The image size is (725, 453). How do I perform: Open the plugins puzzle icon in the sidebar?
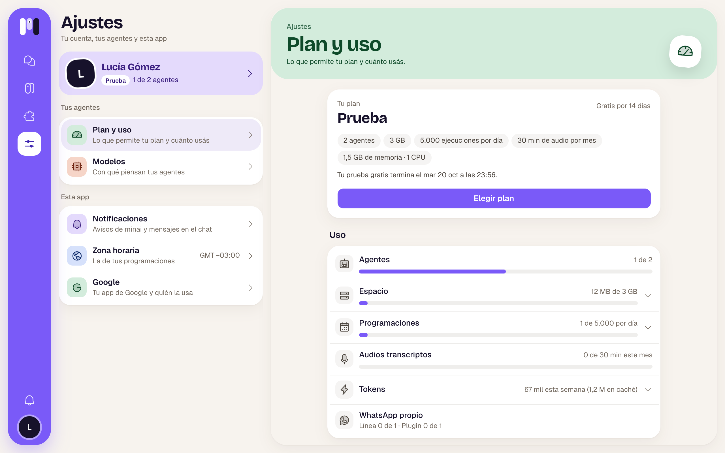pyautogui.click(x=29, y=116)
